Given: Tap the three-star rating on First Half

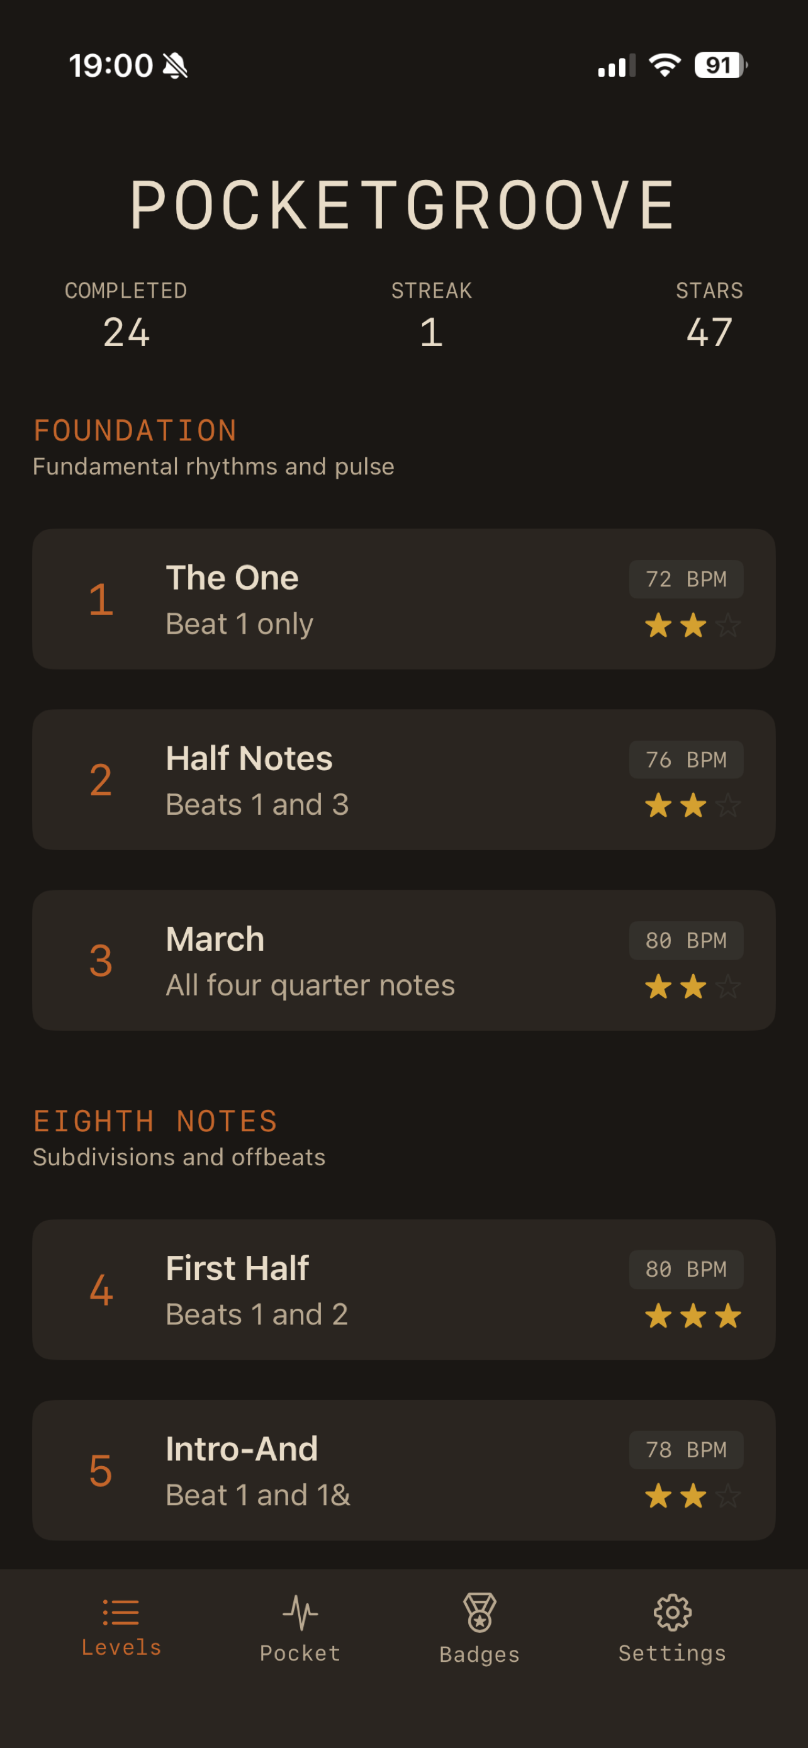Looking at the screenshot, I should coord(693,1316).
